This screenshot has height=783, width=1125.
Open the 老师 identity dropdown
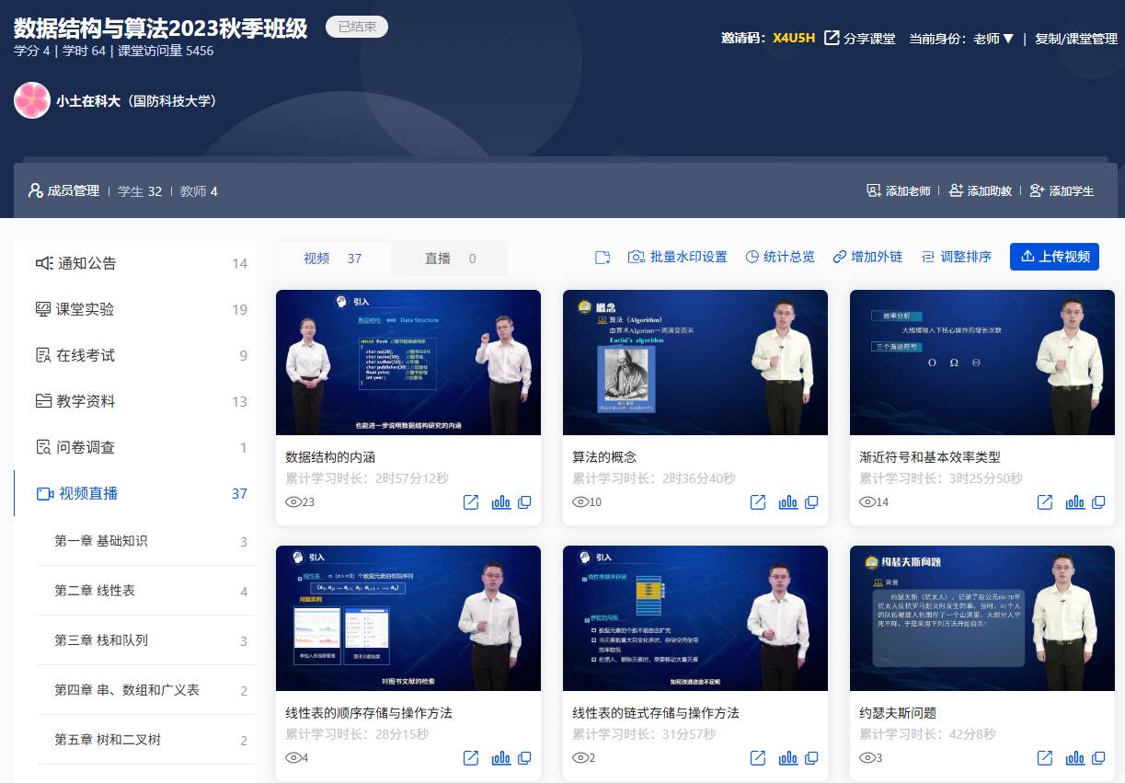click(x=993, y=39)
